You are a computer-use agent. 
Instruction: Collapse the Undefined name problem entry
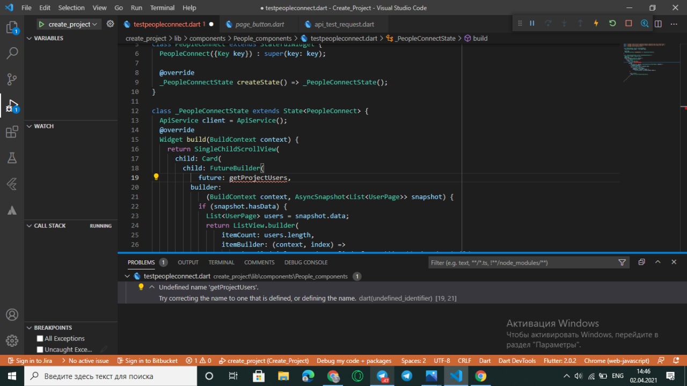click(151, 287)
